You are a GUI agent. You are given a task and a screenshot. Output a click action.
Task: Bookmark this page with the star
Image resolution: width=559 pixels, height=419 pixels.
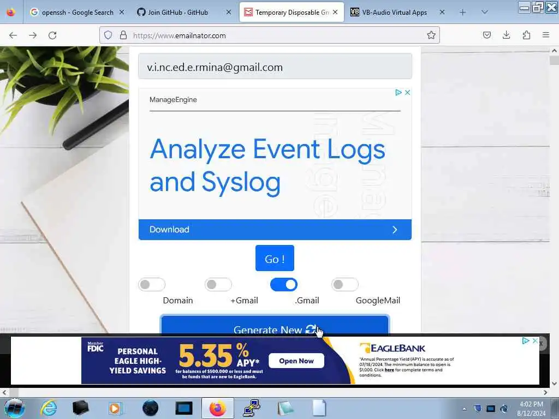[x=431, y=35]
